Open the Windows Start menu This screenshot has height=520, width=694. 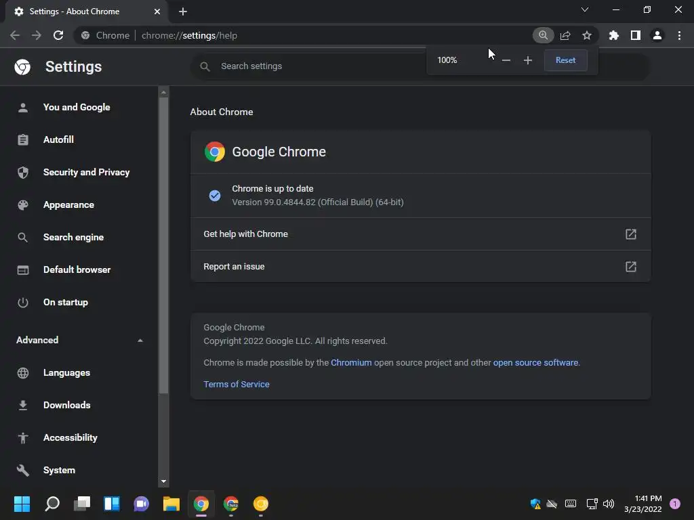click(22, 504)
